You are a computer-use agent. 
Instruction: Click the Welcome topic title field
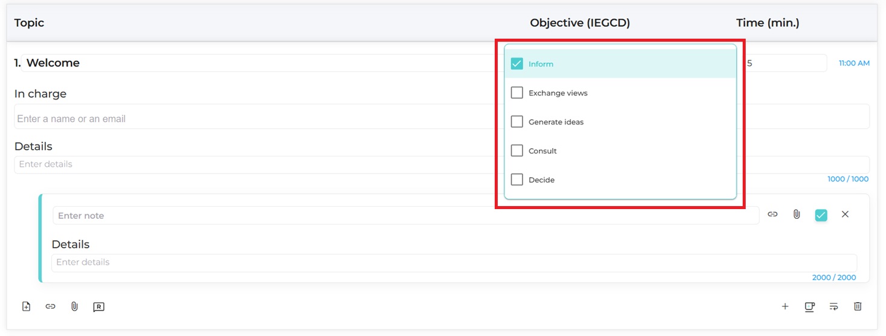coord(260,63)
